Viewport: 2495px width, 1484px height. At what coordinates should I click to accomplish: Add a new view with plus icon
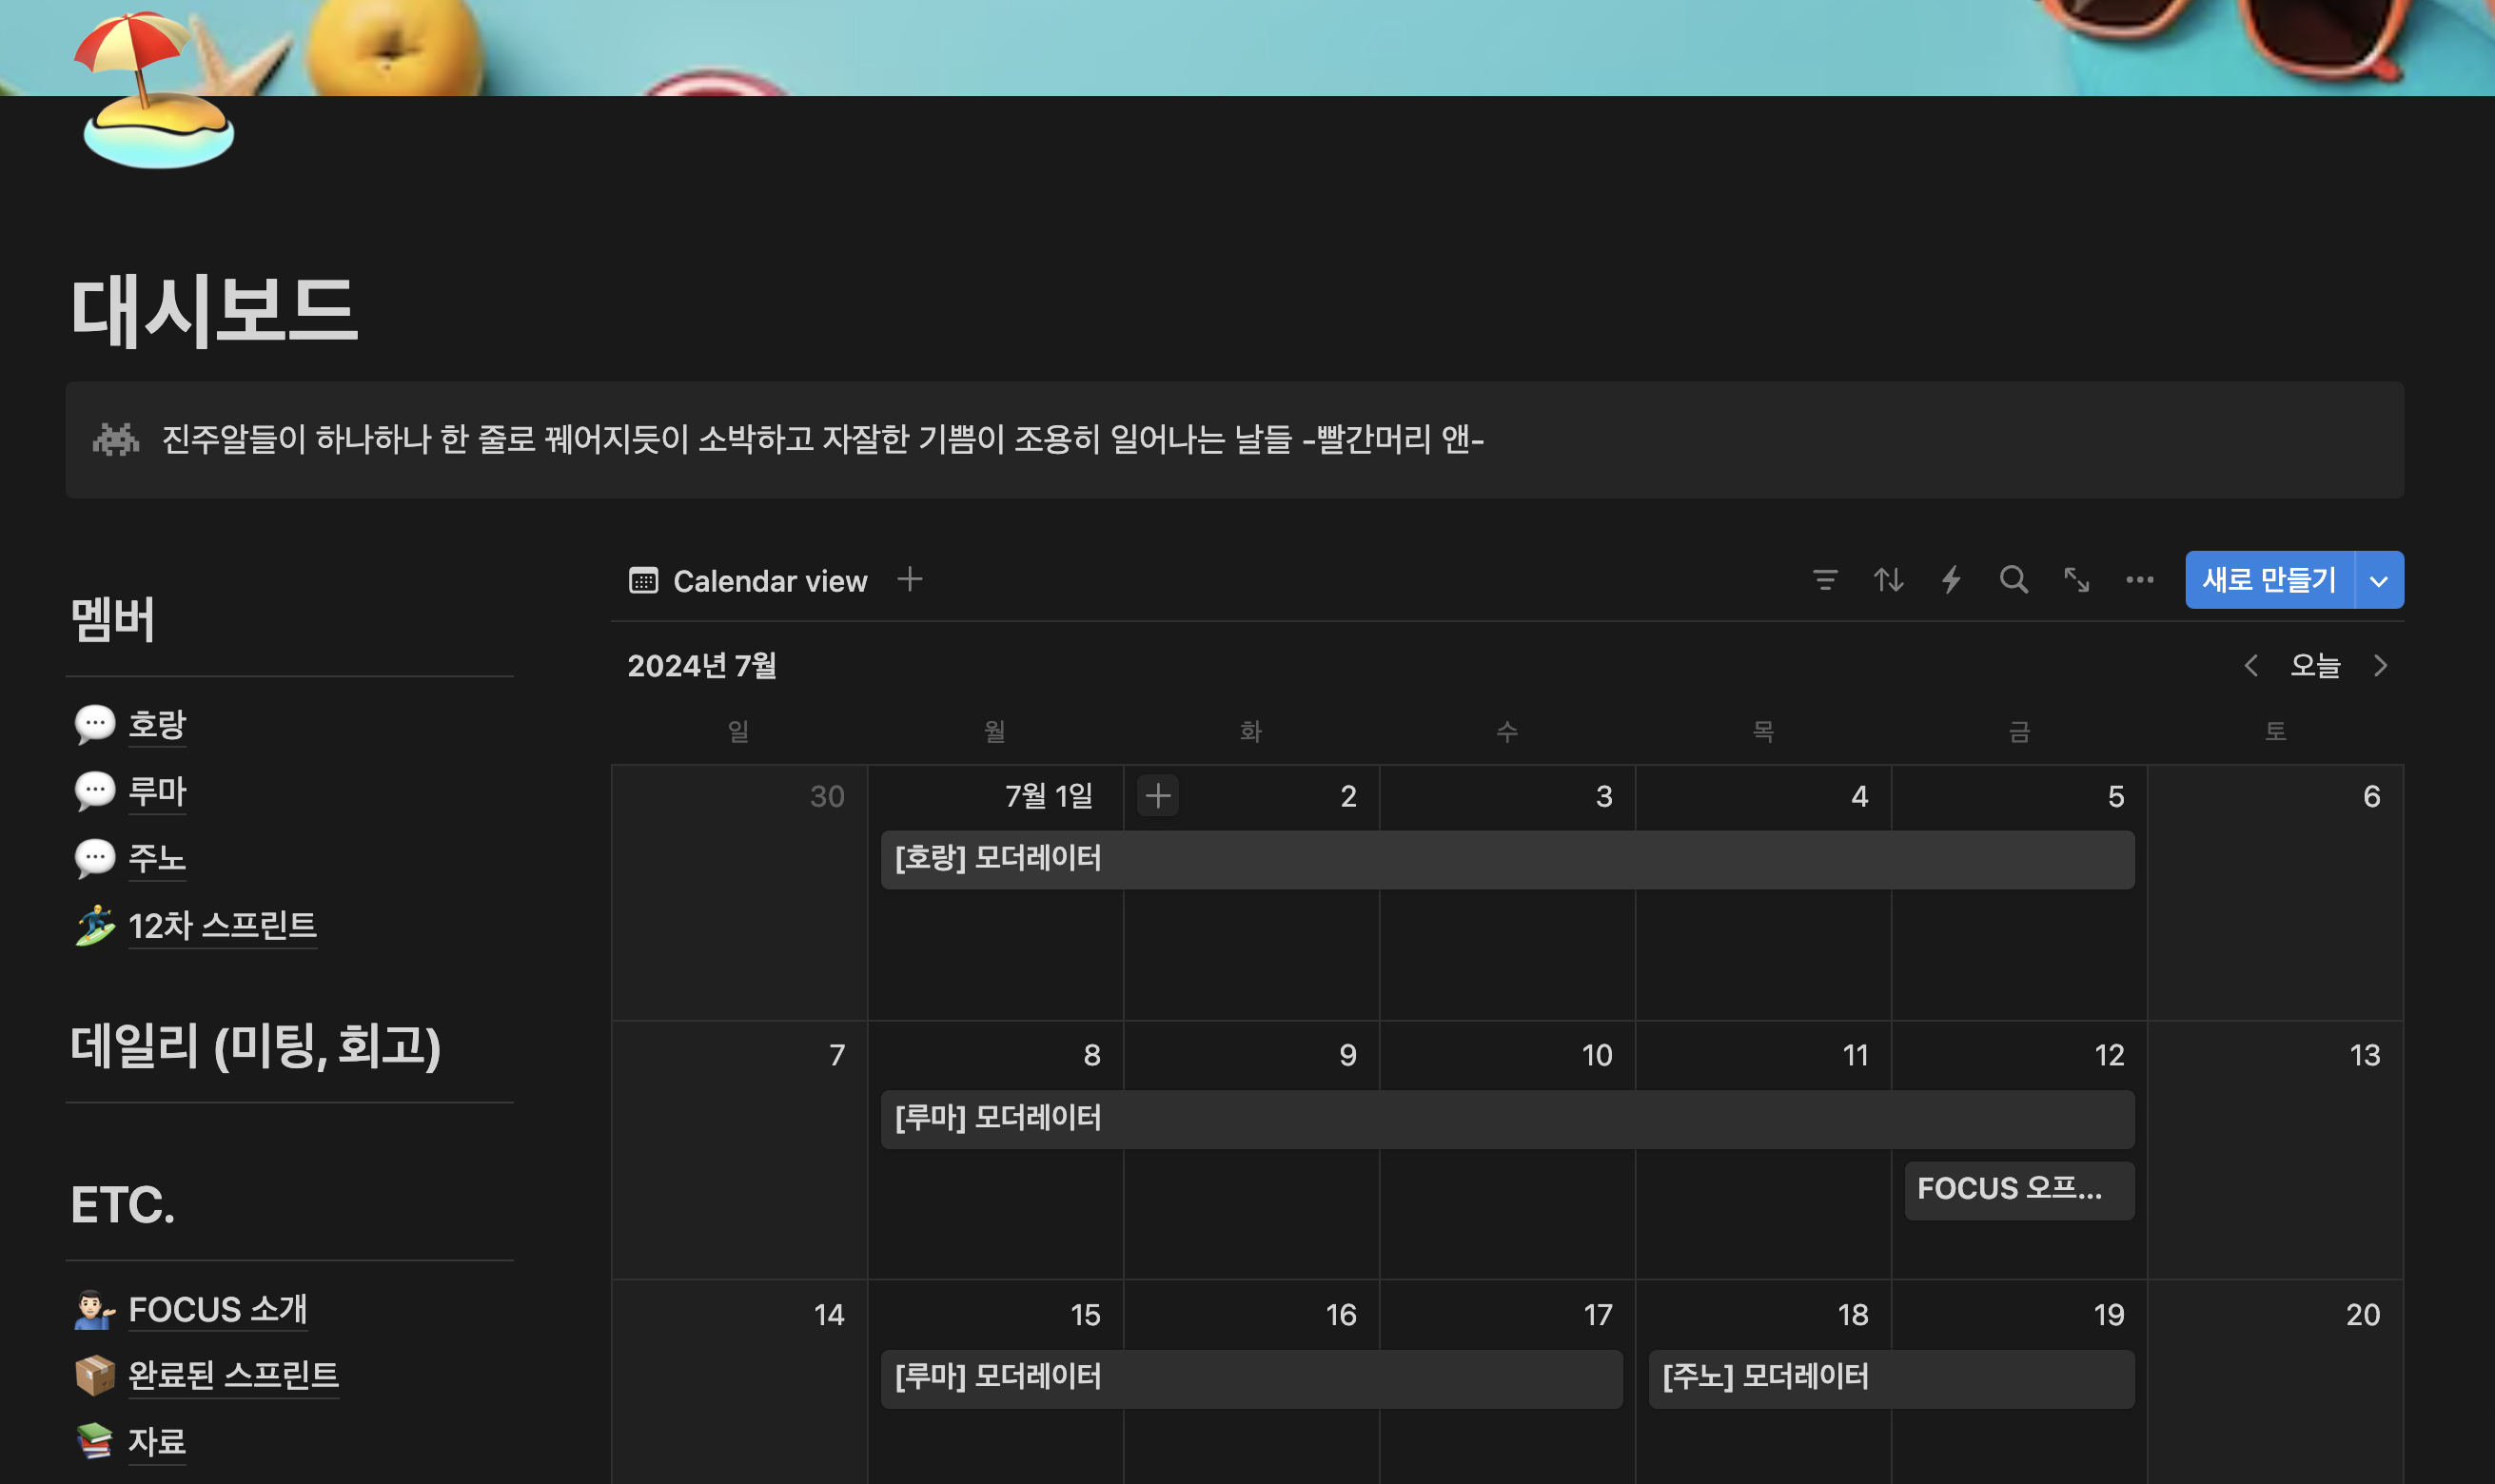coord(909,579)
